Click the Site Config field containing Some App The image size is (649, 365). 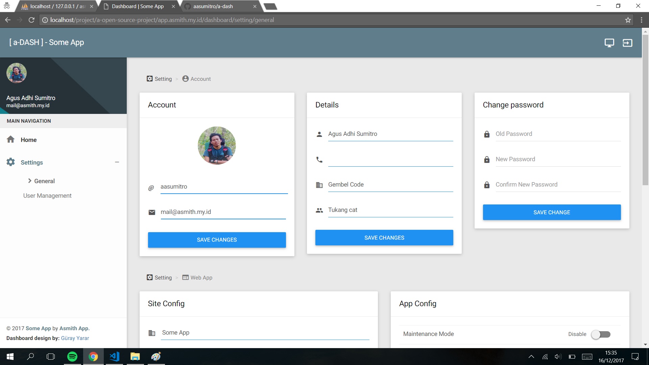coord(265,333)
